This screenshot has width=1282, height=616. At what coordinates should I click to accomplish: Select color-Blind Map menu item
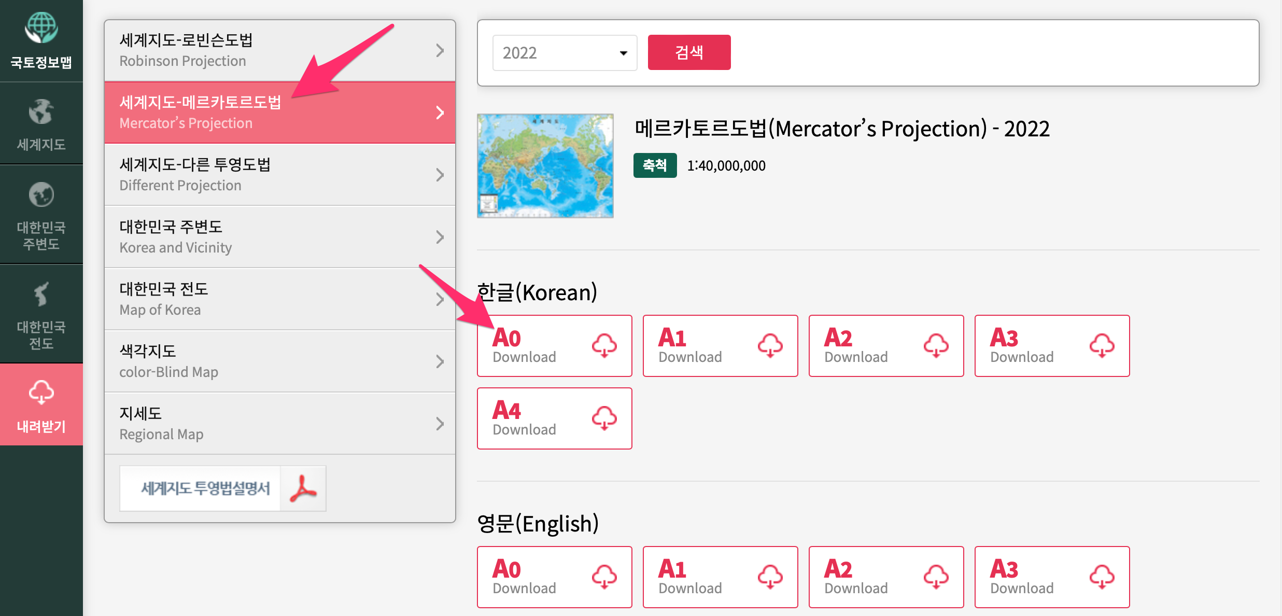279,361
